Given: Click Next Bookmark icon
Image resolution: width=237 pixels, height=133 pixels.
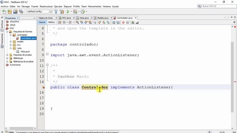Looking at the screenshot, I should [104, 22].
